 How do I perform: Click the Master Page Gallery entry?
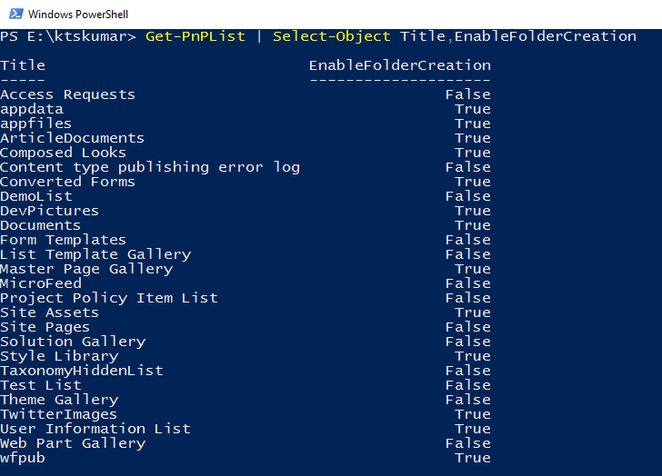click(86, 270)
